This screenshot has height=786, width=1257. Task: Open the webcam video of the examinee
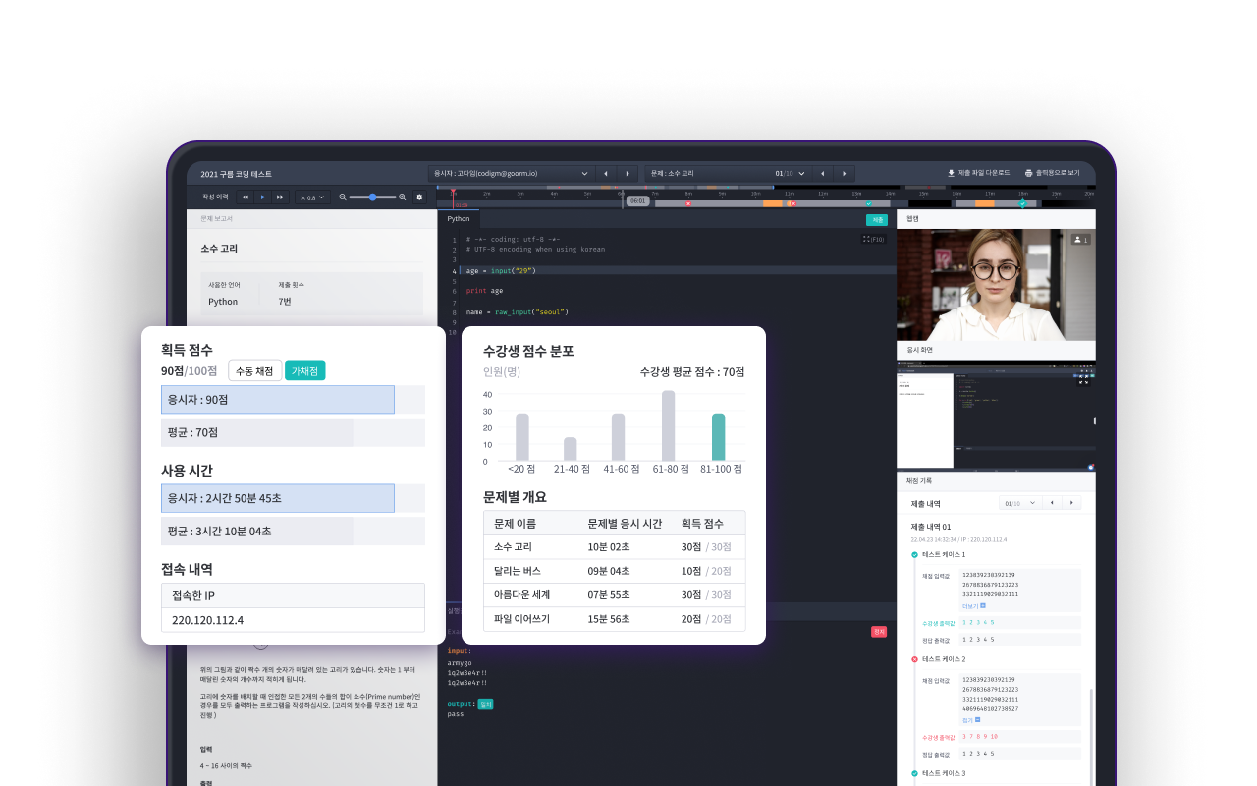click(x=996, y=285)
